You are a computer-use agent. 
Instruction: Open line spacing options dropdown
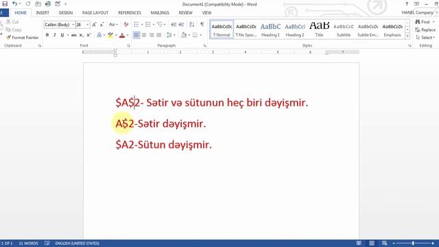(171, 35)
